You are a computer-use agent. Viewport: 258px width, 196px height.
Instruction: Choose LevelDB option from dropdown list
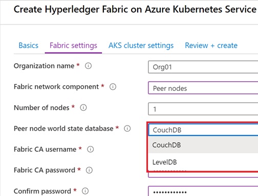pyautogui.click(x=203, y=162)
